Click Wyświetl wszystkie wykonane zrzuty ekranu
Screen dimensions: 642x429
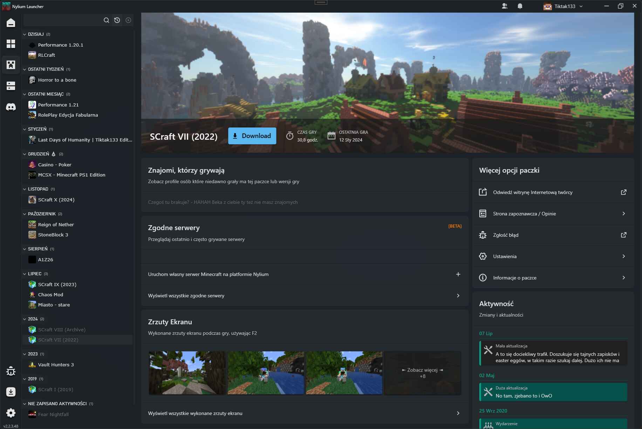[305, 413]
